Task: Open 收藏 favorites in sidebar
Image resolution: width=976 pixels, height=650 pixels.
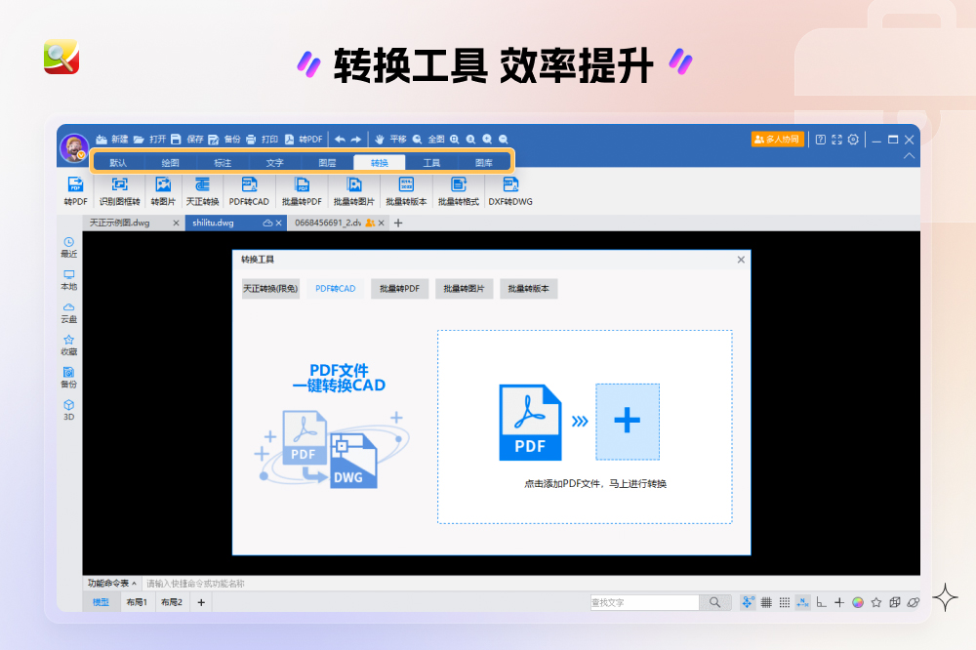Action: coord(69,345)
